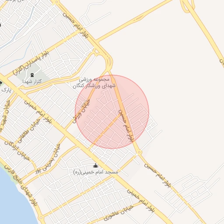Viewport: 224px width, 224px height.
Task: Click the خیابان طالقانی street label
Action: click(x=29, y=131)
